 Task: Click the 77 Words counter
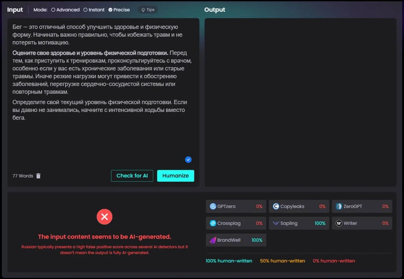pyautogui.click(x=23, y=176)
